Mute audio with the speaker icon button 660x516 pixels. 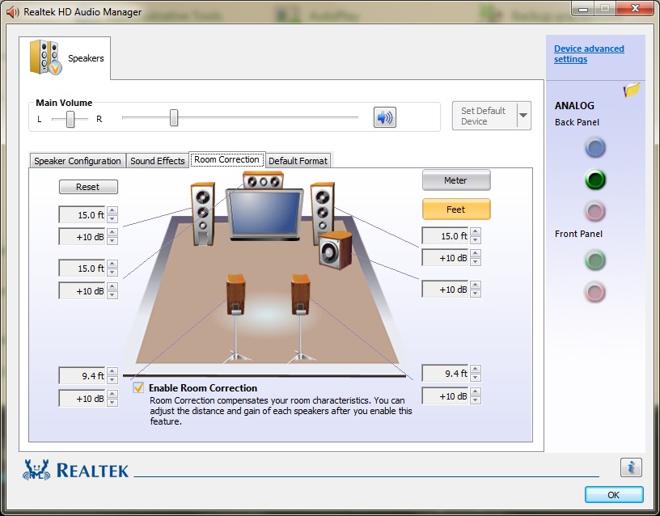click(x=384, y=117)
